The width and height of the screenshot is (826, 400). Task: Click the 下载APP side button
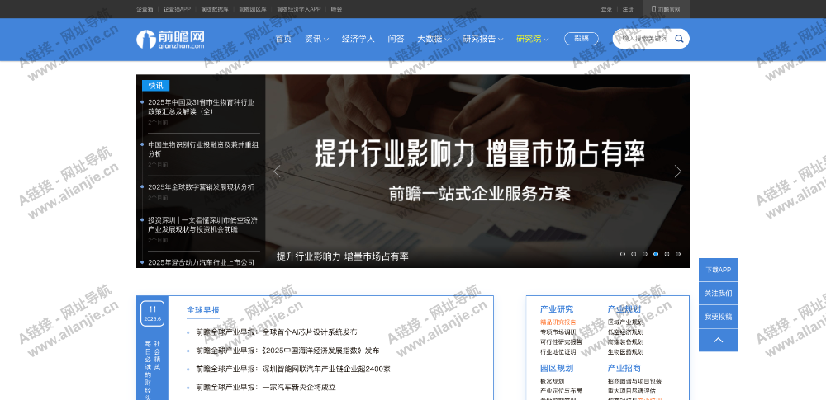[718, 270]
